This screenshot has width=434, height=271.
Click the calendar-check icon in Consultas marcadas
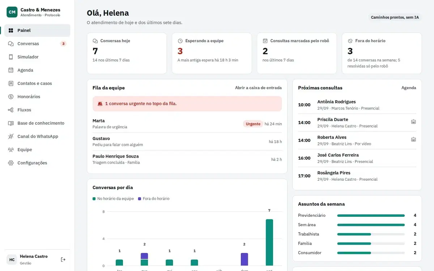click(265, 41)
